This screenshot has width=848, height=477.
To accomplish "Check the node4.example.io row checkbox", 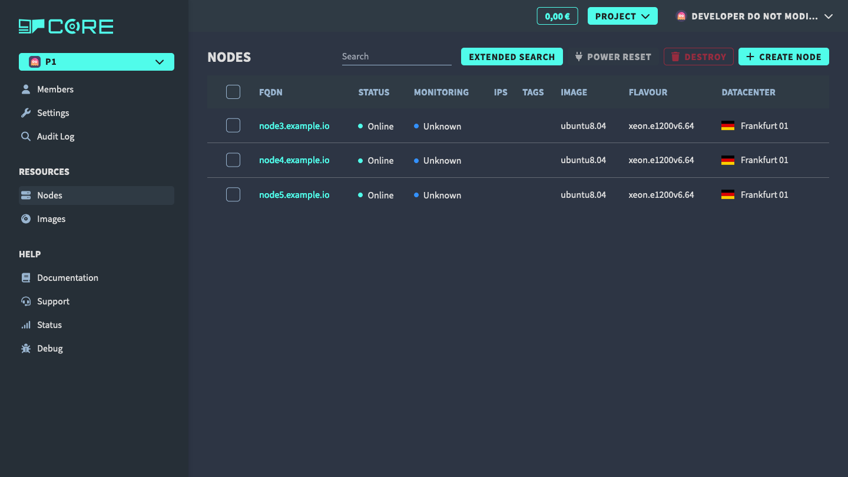I will (x=233, y=160).
